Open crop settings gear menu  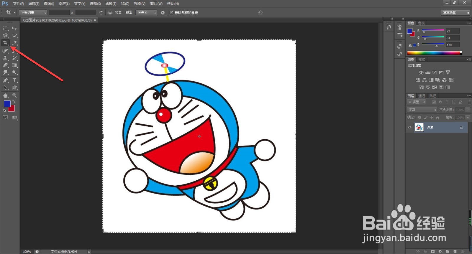point(163,13)
